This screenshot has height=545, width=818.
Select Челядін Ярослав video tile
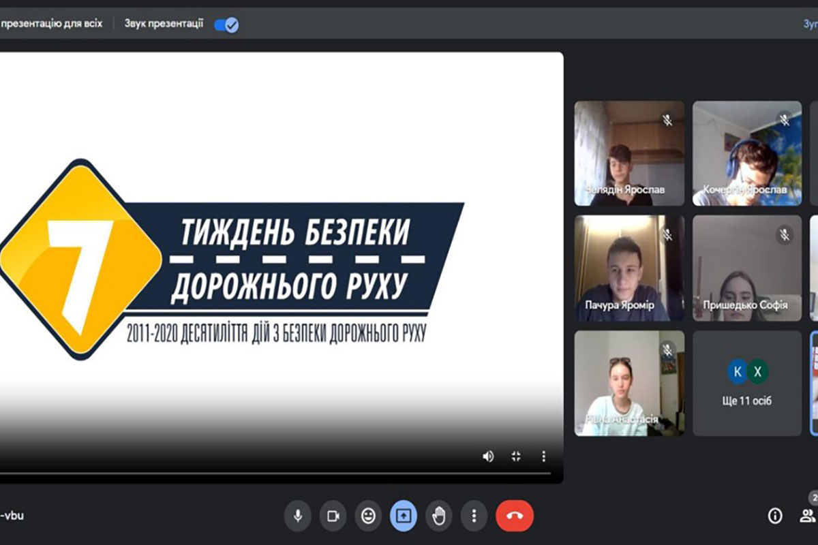click(x=629, y=153)
